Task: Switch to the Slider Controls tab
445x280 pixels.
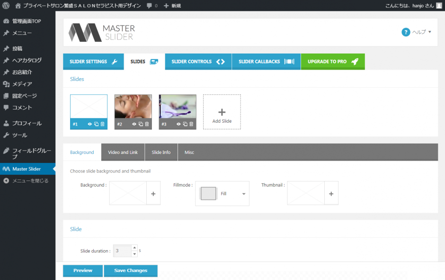Action: (198, 62)
